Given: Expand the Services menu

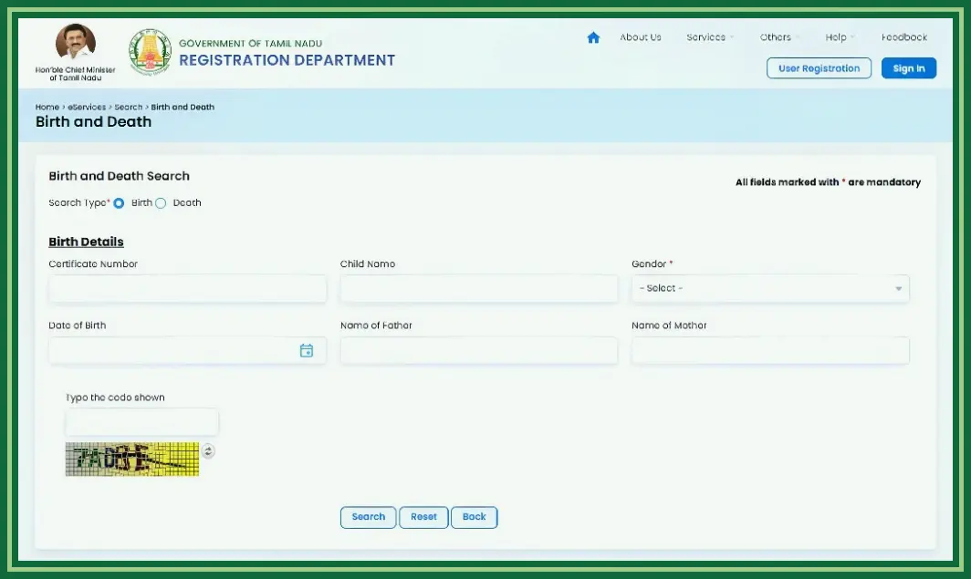Looking at the screenshot, I should 710,37.
